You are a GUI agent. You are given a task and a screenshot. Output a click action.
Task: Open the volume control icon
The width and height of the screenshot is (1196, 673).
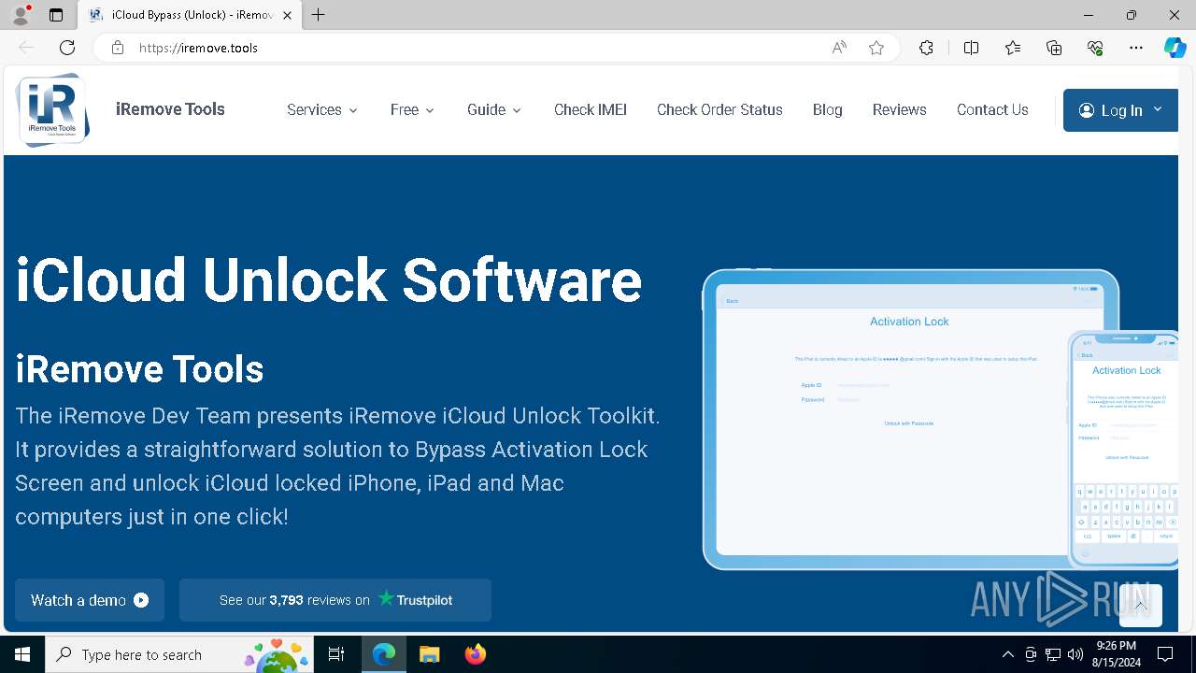(1075, 654)
